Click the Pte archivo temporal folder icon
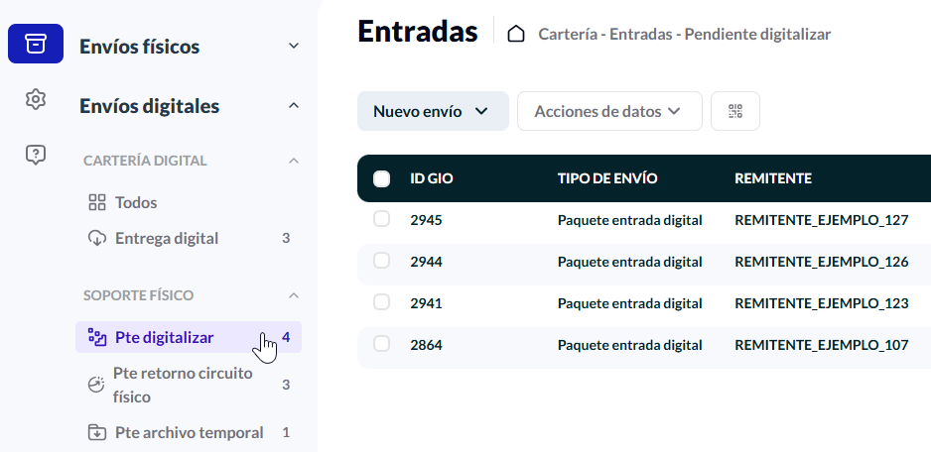The height and width of the screenshot is (452, 931). coord(97,432)
